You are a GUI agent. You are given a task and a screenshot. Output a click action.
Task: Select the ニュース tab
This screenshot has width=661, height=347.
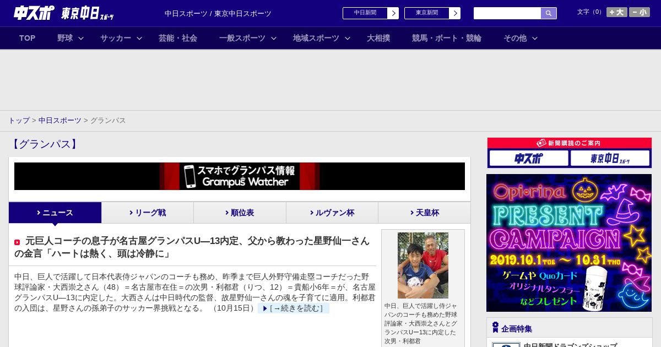click(55, 213)
